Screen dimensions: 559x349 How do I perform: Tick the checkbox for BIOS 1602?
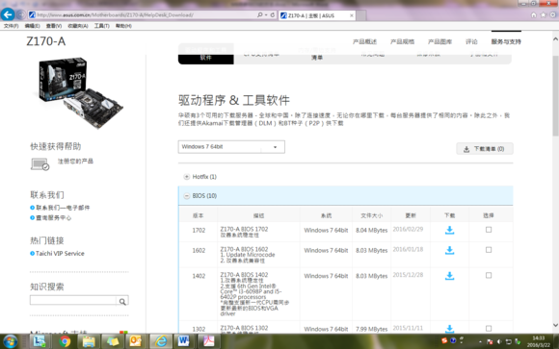(489, 250)
